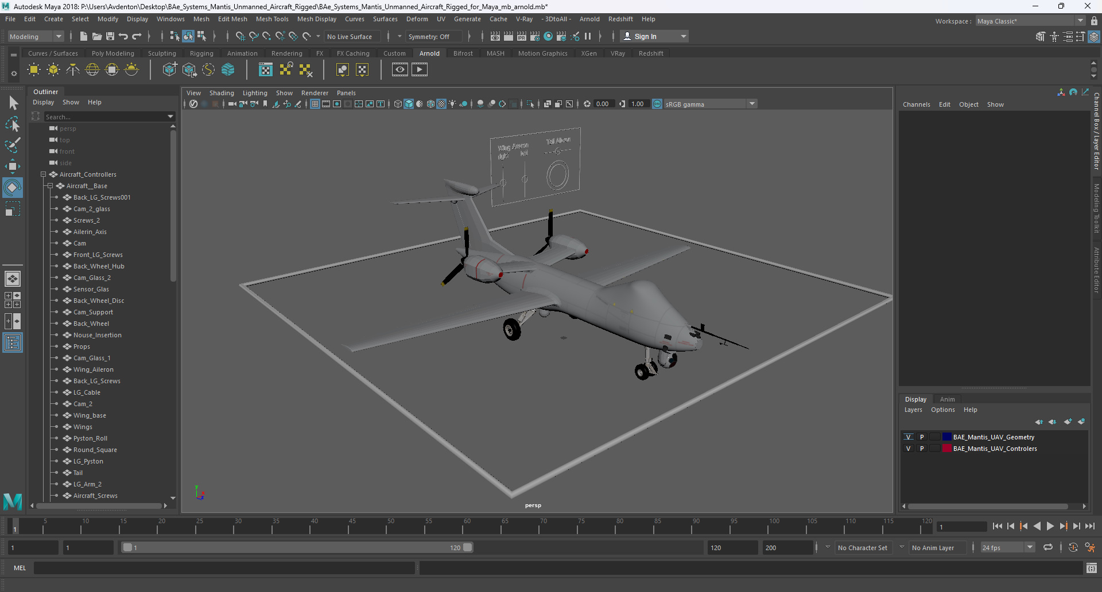Screen dimensions: 1102x592
Task: Select Wing_Aileron in the Outliner
Action: [94, 369]
